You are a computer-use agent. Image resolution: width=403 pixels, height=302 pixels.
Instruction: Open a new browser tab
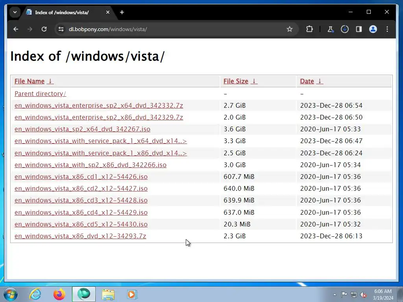pos(122,12)
